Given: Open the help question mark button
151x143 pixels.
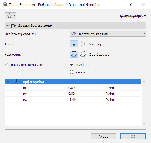Looking at the screenshot, I should (131, 4).
